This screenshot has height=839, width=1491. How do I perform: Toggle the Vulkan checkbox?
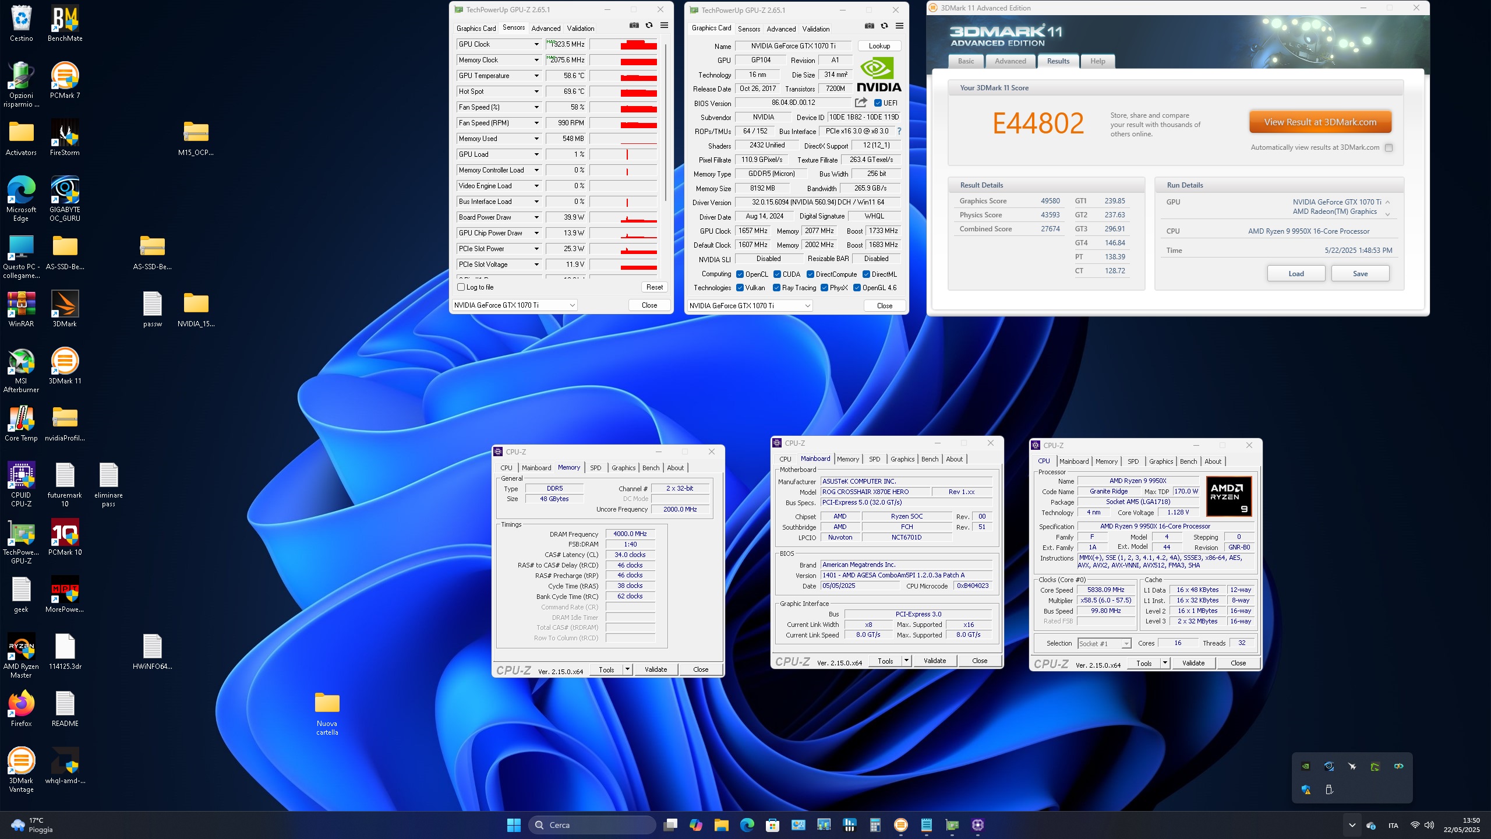pyautogui.click(x=740, y=288)
